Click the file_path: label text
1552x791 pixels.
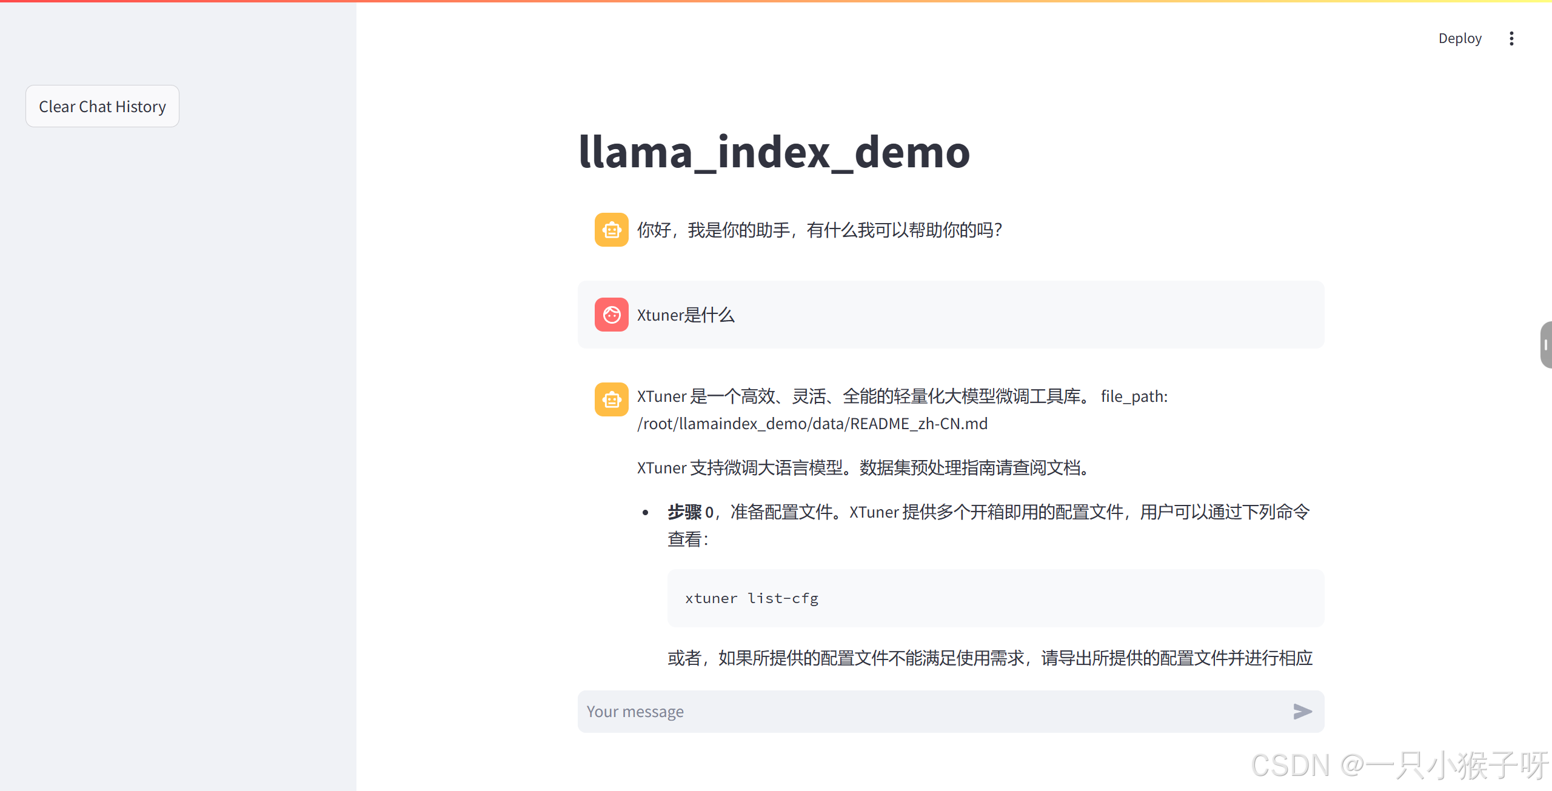(1134, 396)
